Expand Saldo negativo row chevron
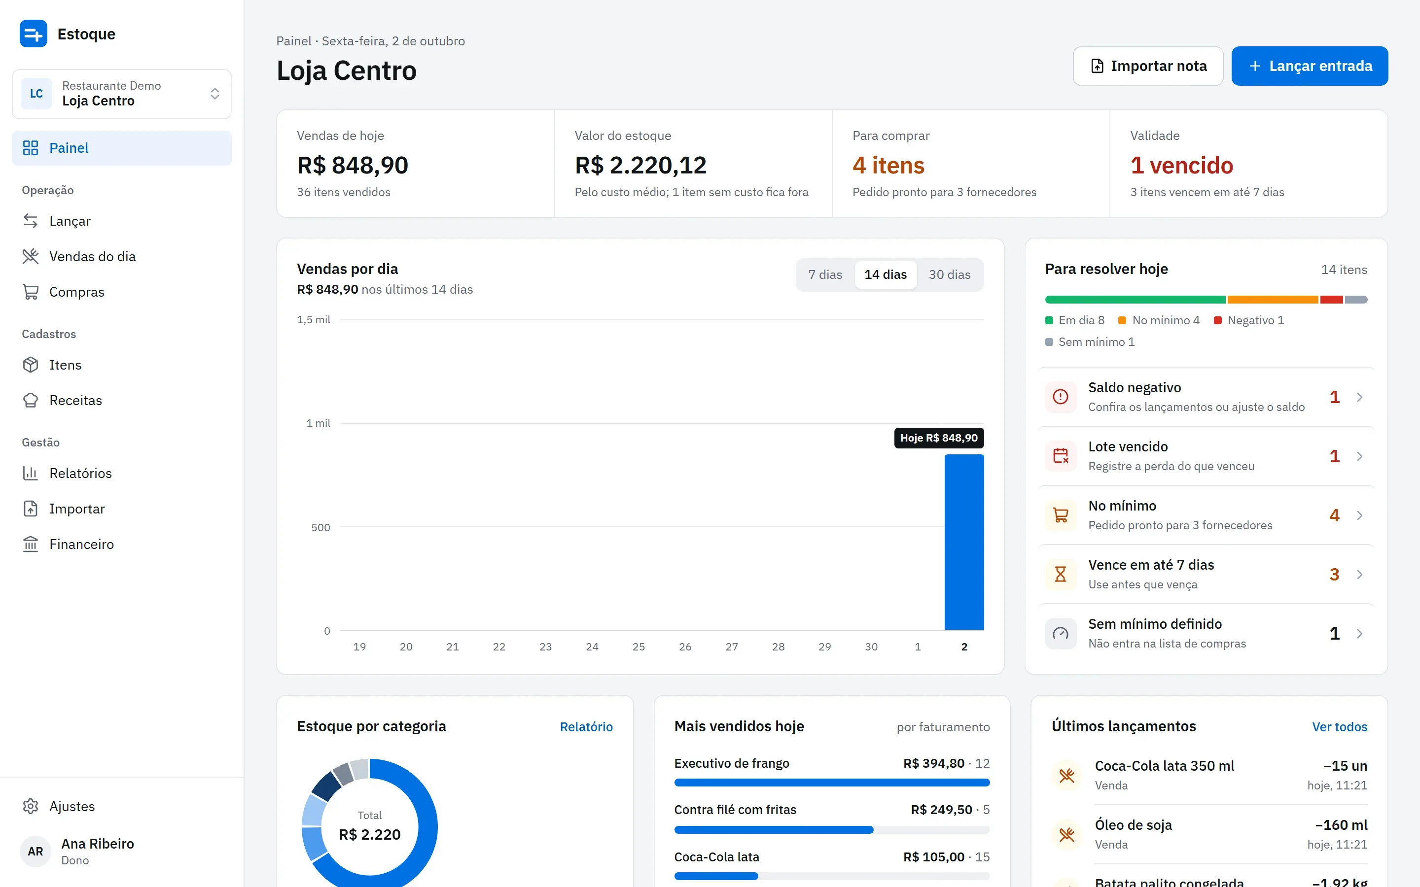The image size is (1420, 887). [1359, 397]
